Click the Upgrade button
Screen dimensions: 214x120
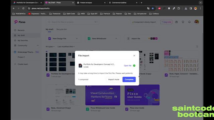tap(166, 22)
